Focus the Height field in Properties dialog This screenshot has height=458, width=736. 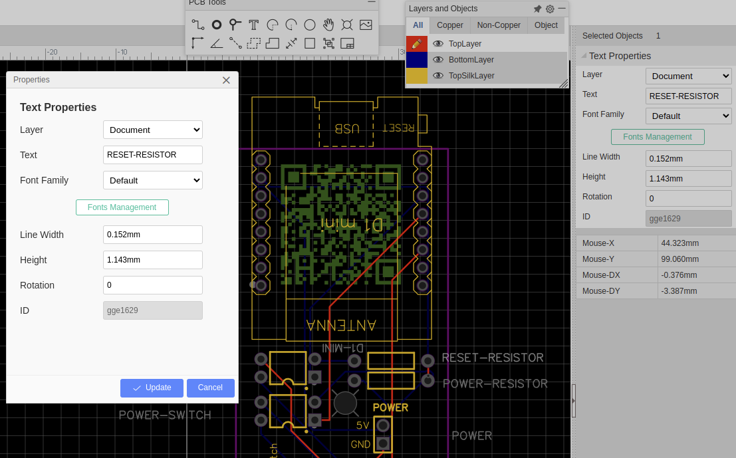(x=152, y=260)
